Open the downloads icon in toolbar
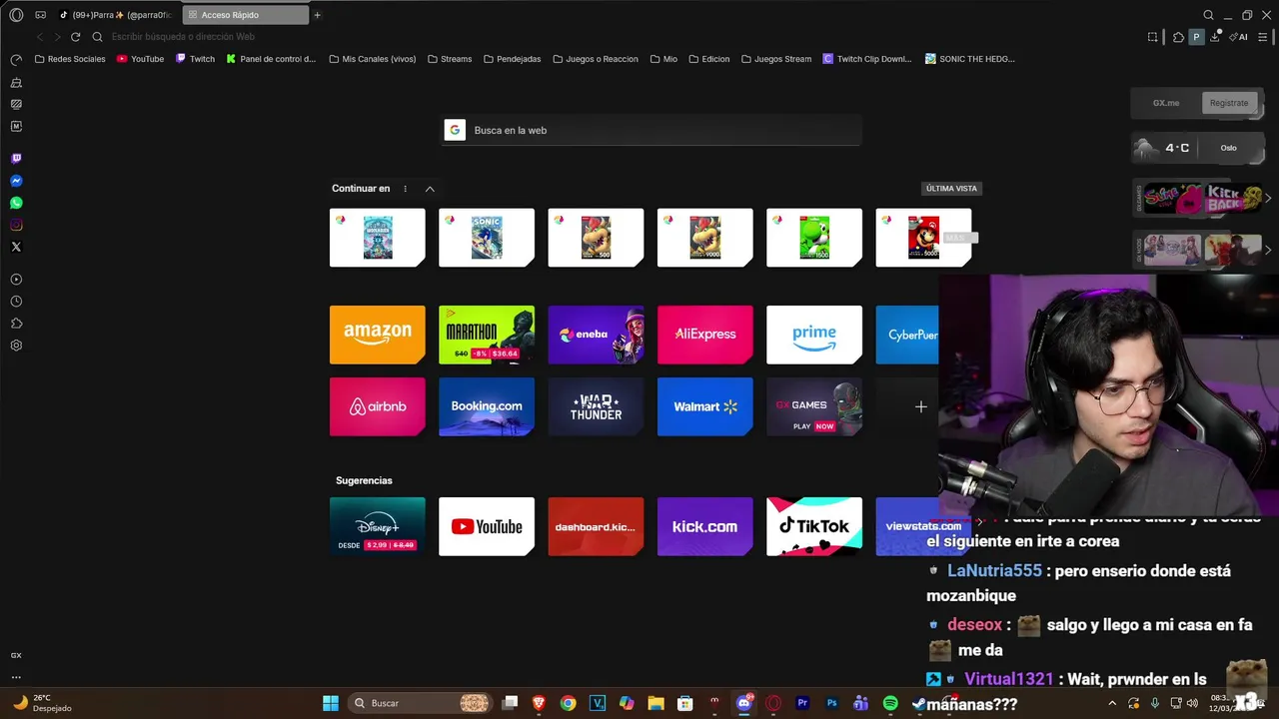Screen dimensions: 1279x719 [1215, 37]
